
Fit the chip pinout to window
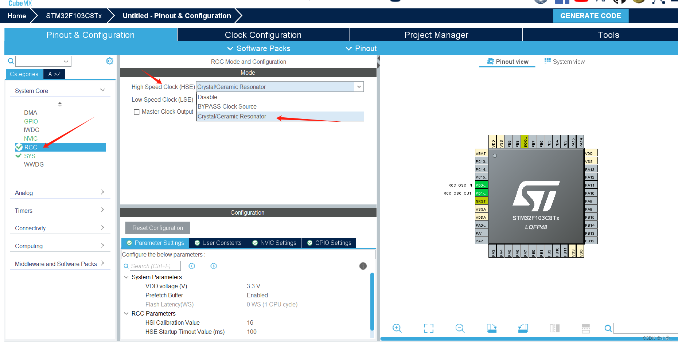click(x=429, y=328)
